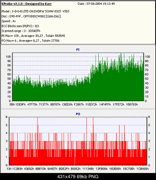156x180 pixels.
Task: Click the Scanned range line
Action: click(x=21, y=31)
